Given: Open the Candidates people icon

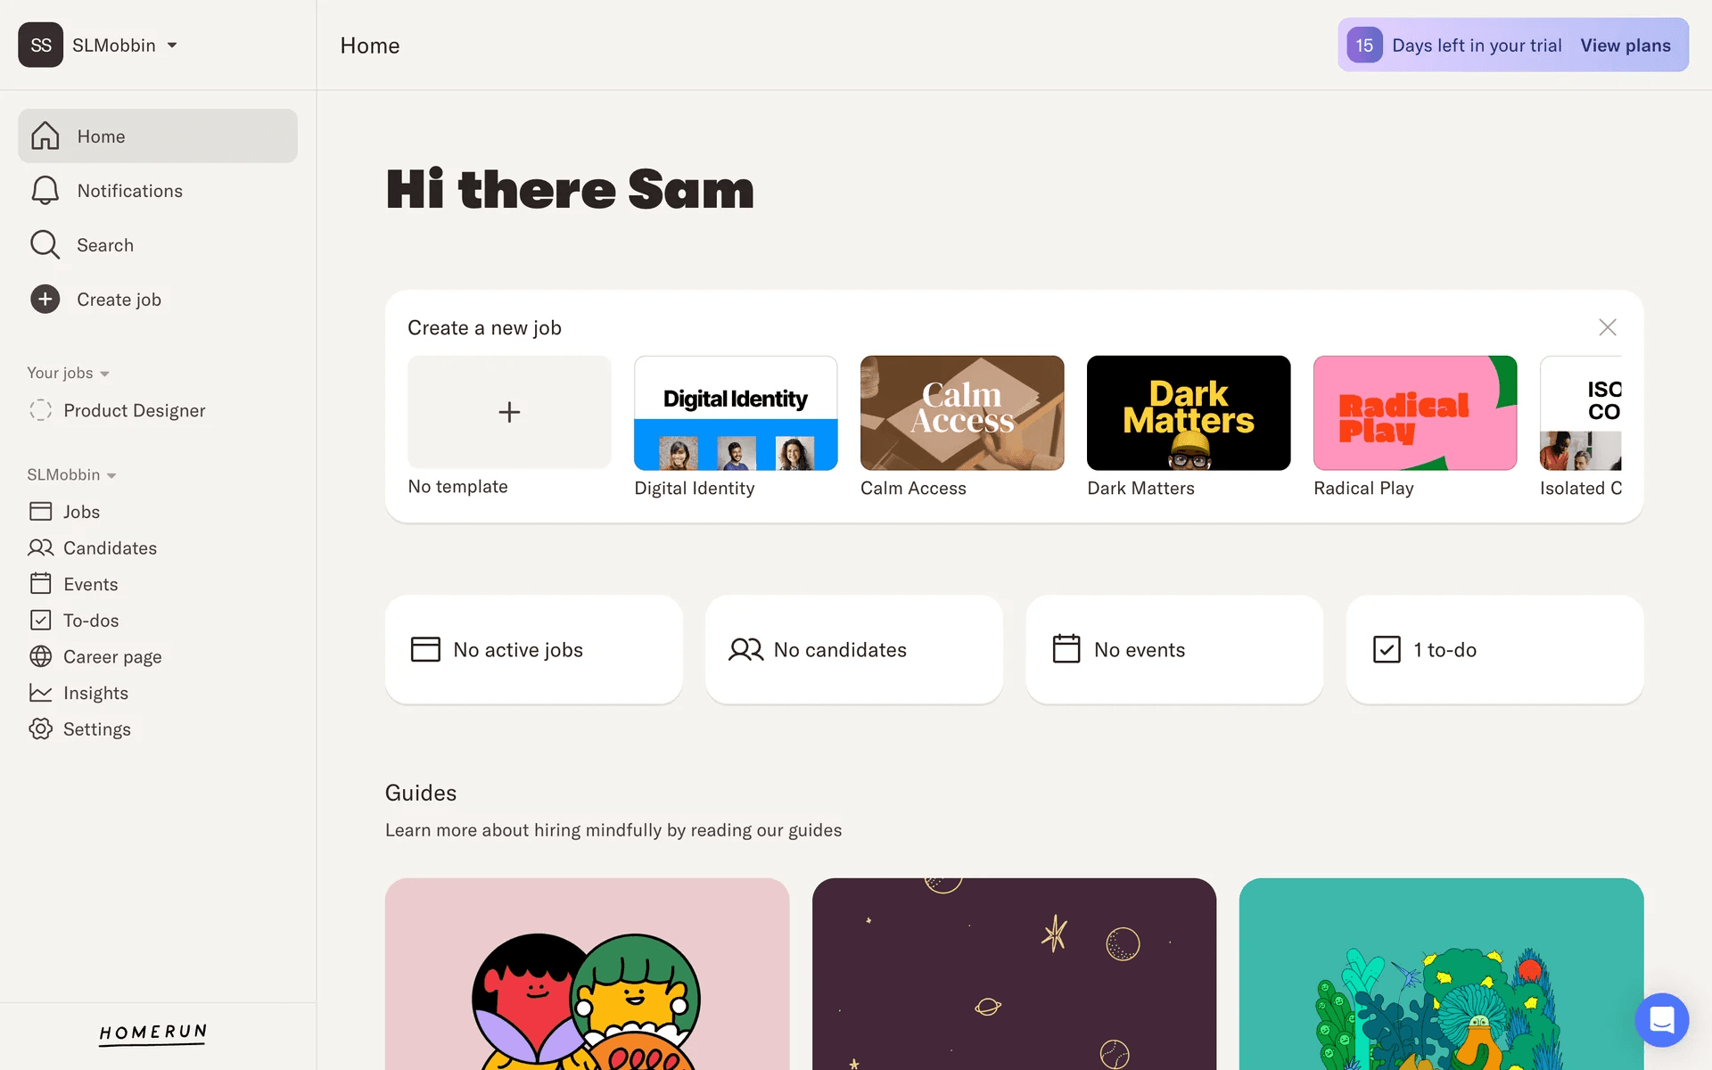Looking at the screenshot, I should (x=40, y=547).
